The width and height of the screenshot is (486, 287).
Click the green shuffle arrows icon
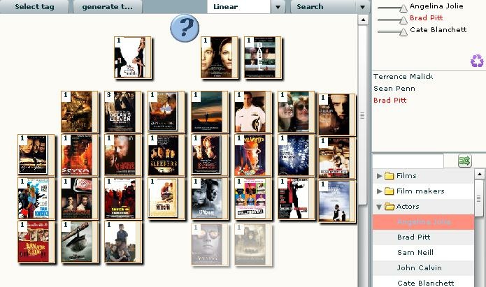click(464, 161)
